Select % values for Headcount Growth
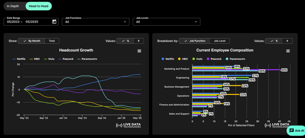 [x=125, y=41]
